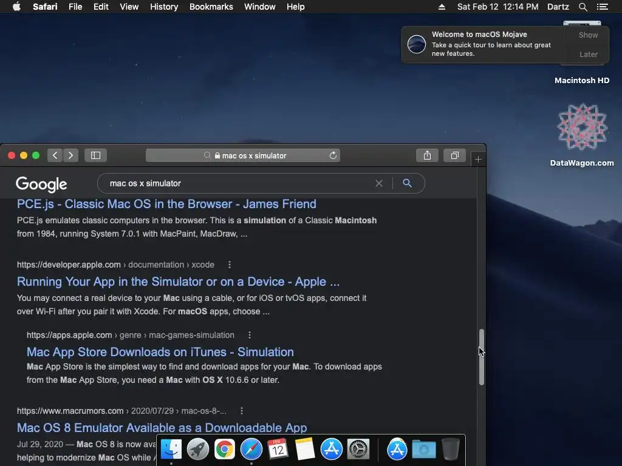Open System Preferences from the Dock
Image resolution: width=622 pixels, height=466 pixels.
coord(358,450)
